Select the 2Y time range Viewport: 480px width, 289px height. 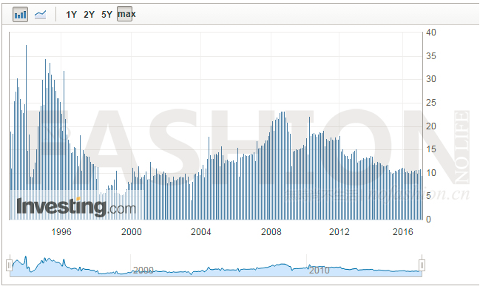click(x=89, y=14)
